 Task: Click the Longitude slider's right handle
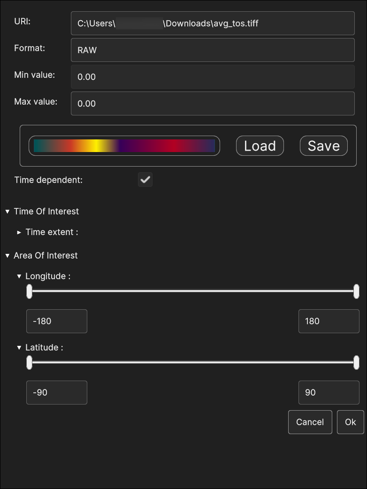point(356,291)
